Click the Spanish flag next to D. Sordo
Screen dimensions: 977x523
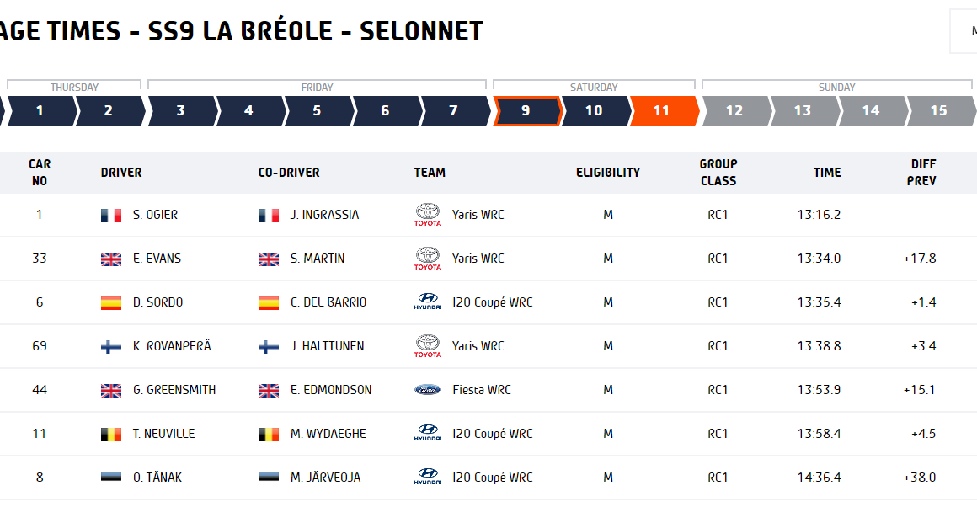(x=111, y=302)
